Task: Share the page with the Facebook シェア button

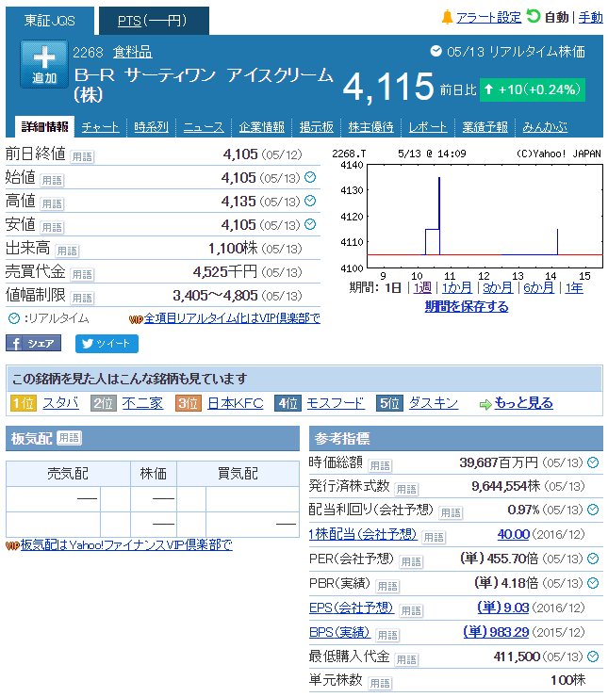Action: [33, 344]
